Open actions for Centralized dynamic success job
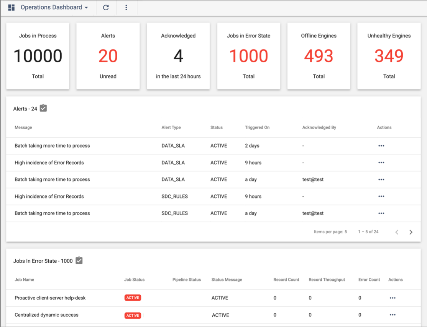Image resolution: width=427 pixels, height=327 pixels. point(393,315)
